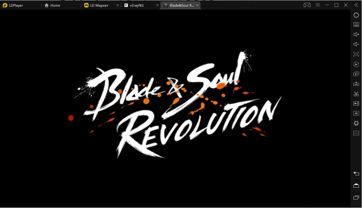
Task: Open the gamepad settings icon
Action: [x=307, y=5]
